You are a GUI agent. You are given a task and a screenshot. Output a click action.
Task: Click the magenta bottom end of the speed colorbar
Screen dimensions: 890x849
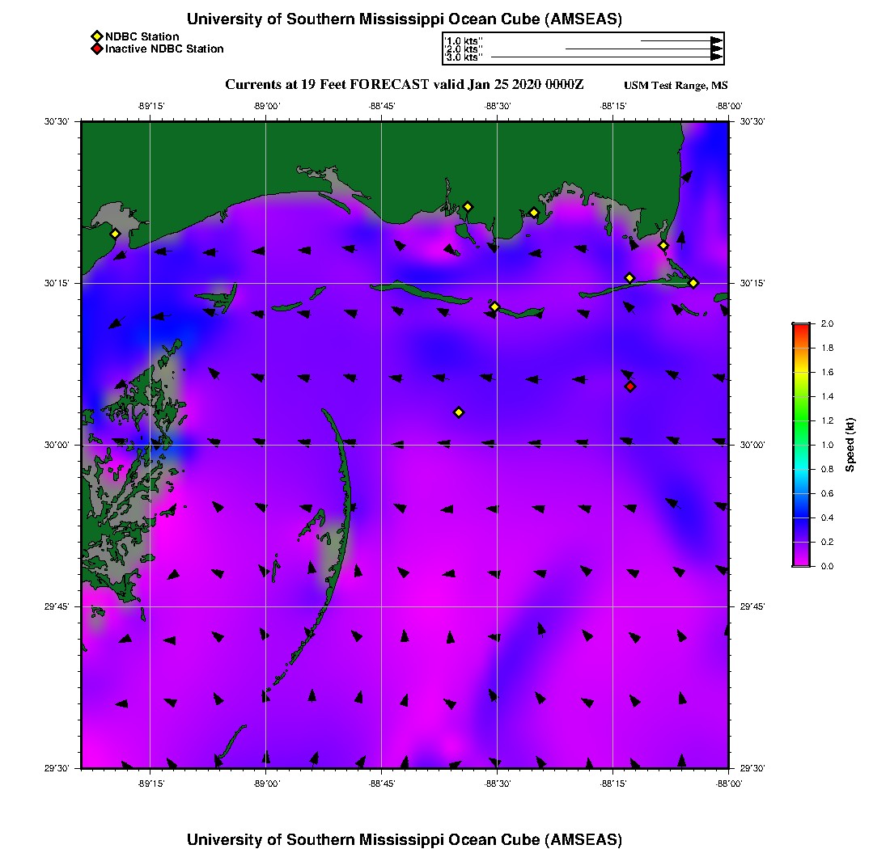click(x=801, y=564)
